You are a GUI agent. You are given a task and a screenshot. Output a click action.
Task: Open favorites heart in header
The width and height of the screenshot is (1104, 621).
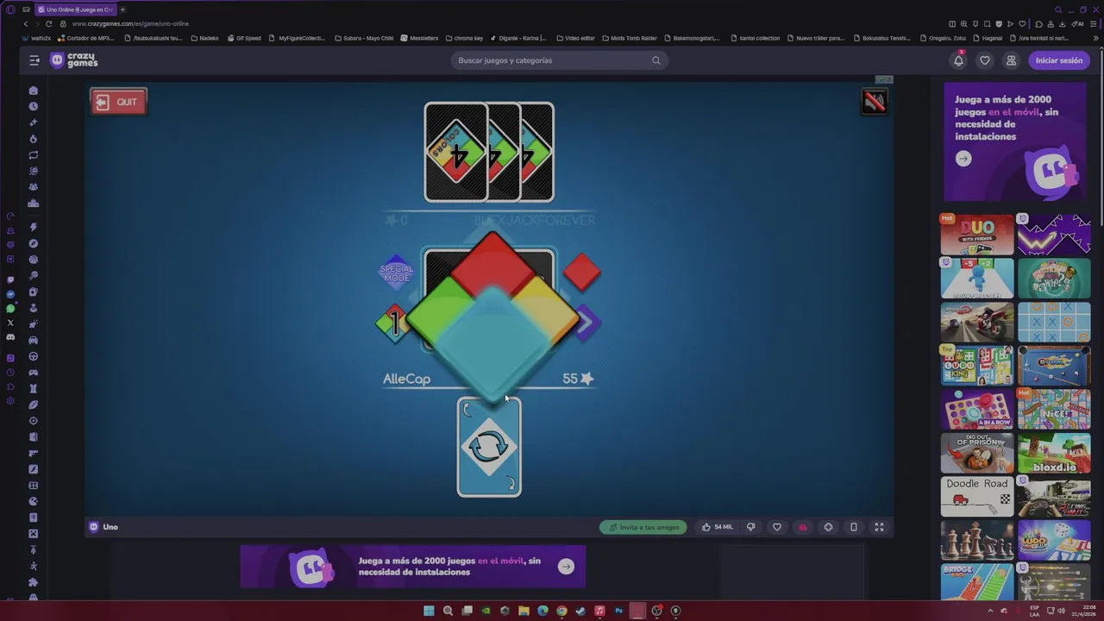985,60
